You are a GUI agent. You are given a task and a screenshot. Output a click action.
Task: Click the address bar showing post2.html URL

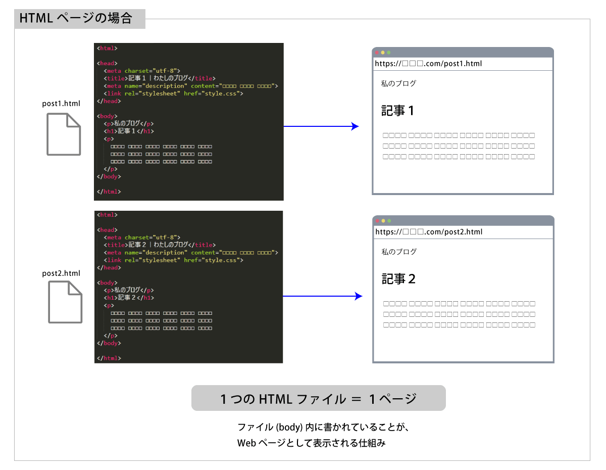point(463,232)
